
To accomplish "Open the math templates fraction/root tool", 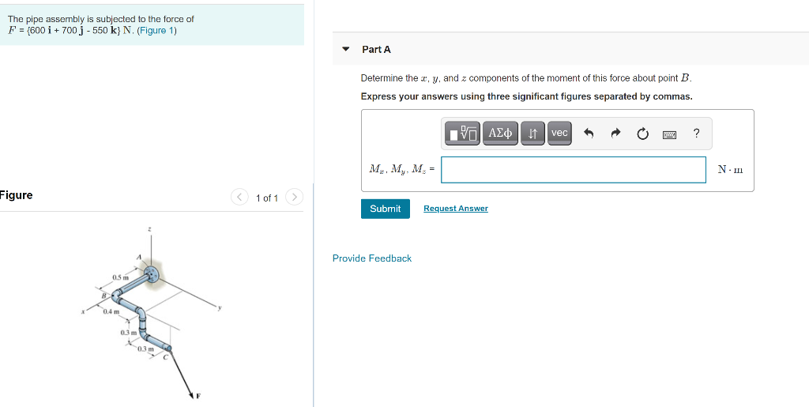I will pos(461,134).
